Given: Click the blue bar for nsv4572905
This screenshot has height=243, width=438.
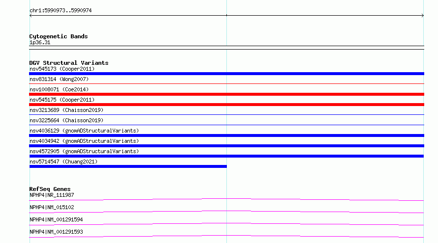Looking at the screenshot, I should coord(226,156).
